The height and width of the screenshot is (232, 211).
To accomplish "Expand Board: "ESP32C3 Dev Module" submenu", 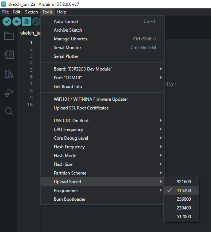I will point(103,69).
